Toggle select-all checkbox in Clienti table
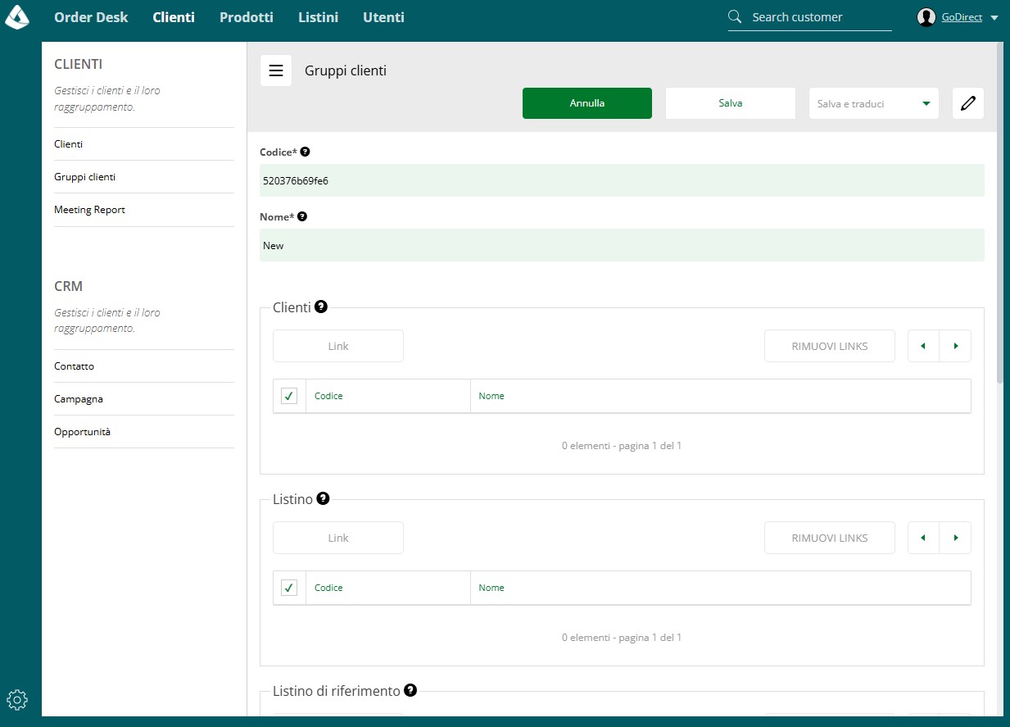Image resolution: width=1010 pixels, height=727 pixels. [x=289, y=396]
